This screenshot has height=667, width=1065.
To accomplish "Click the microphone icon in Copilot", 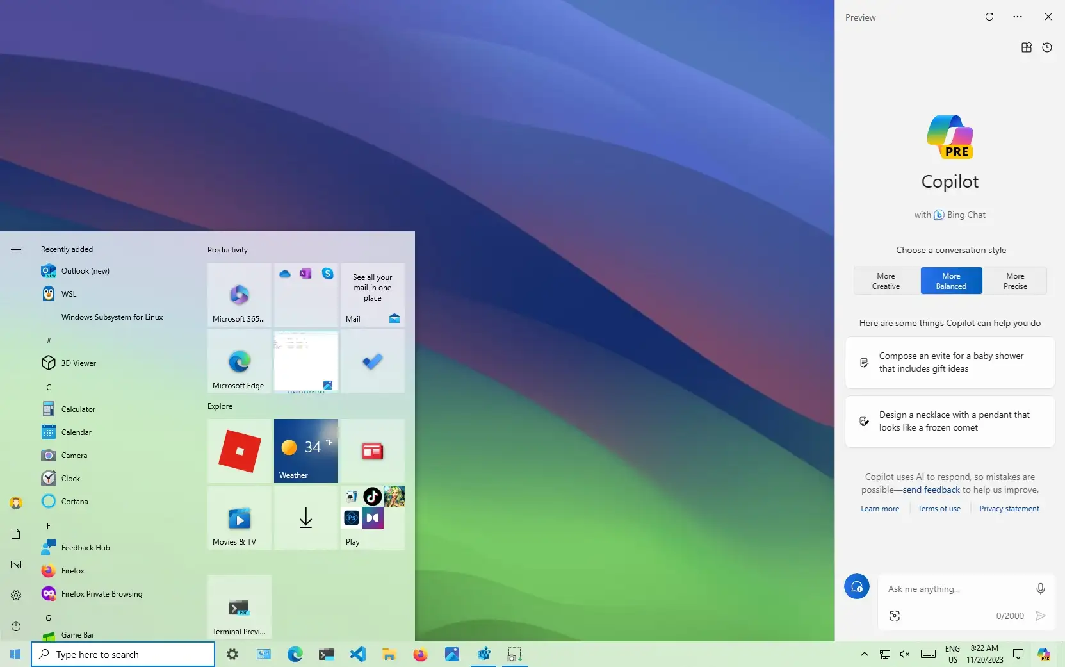I will click(1040, 589).
